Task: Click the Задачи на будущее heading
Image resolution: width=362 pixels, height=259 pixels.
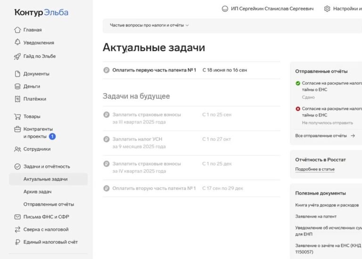Action: tap(136, 96)
